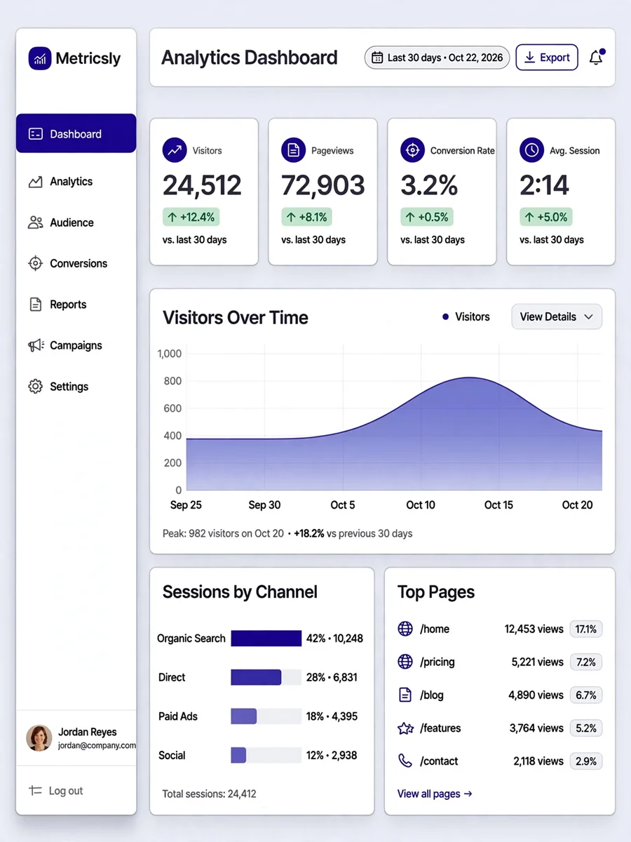This screenshot has height=842, width=631.
Task: Click the globe icon beside /pricing
Action: point(405,662)
